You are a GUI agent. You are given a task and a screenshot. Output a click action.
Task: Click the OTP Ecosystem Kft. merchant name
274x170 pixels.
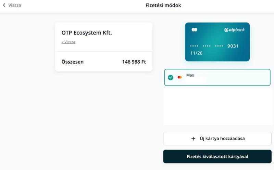(87, 33)
